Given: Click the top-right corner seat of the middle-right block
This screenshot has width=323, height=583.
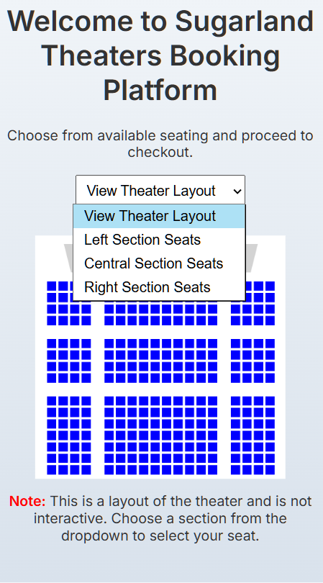Looking at the screenshot, I should [x=270, y=343].
